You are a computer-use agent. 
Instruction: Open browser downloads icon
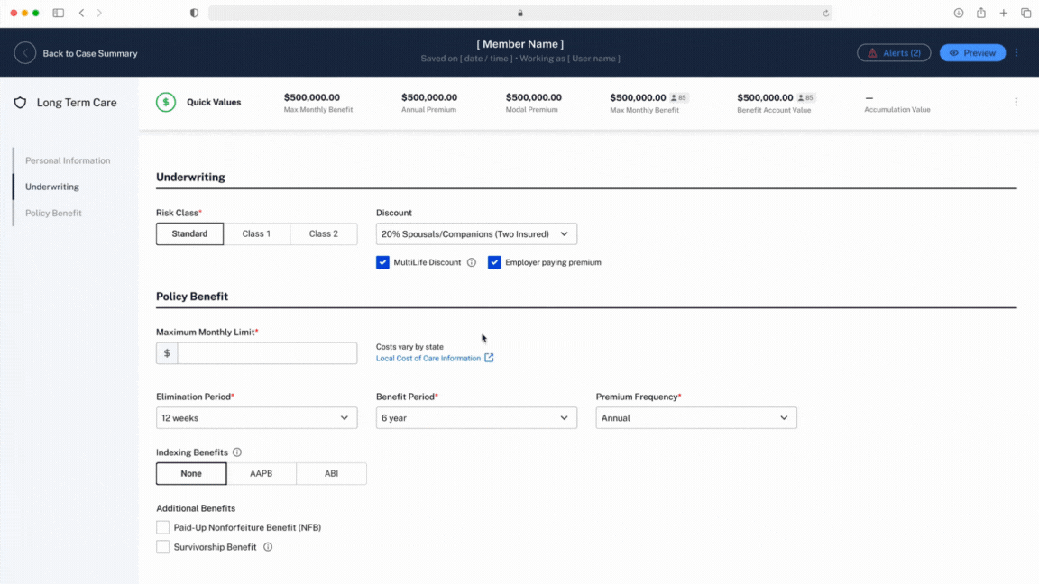coord(958,13)
